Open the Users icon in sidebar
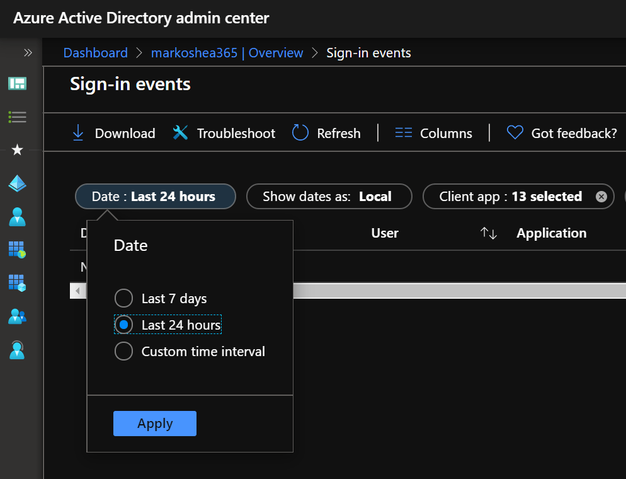The image size is (626, 479). [17, 217]
